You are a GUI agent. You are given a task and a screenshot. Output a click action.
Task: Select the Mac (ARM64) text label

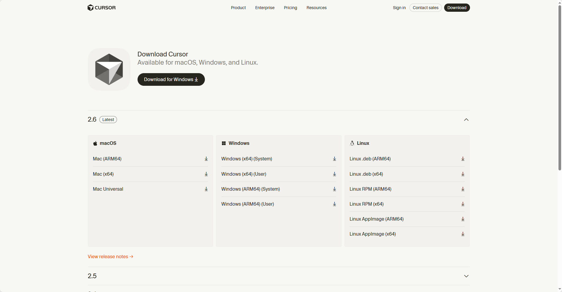click(107, 159)
